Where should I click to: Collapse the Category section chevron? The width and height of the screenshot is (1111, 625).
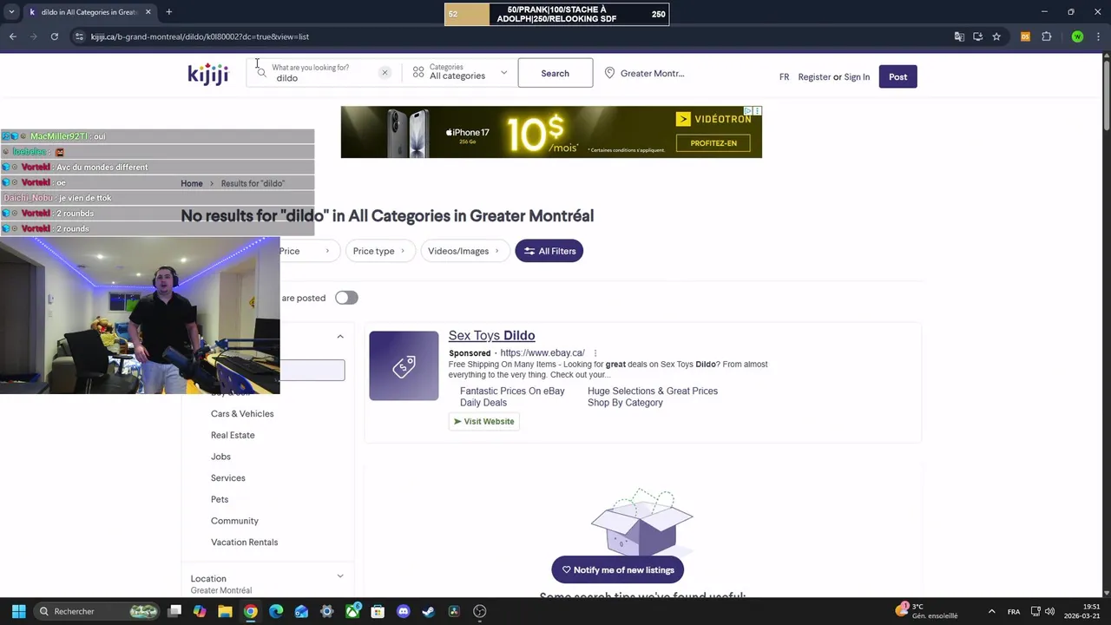pos(340,337)
